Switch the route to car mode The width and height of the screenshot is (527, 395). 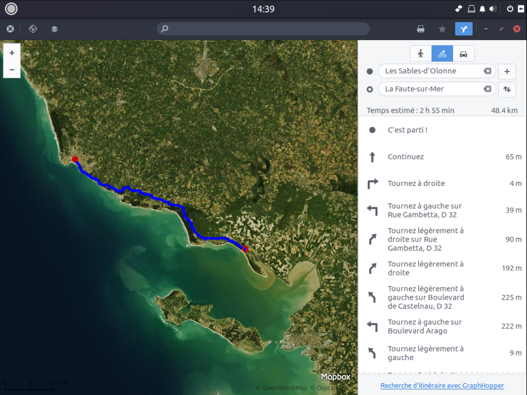tap(463, 54)
